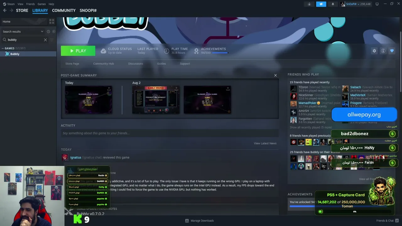This screenshot has width=402, height=226.
Task: Open the View menu
Action: [x=20, y=4]
